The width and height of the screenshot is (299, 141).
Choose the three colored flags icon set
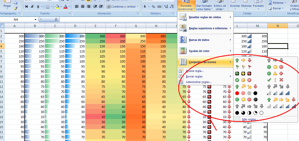click(x=243, y=67)
